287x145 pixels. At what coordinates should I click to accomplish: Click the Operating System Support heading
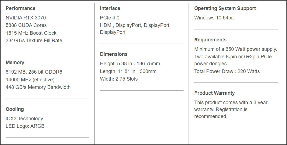[225, 8]
